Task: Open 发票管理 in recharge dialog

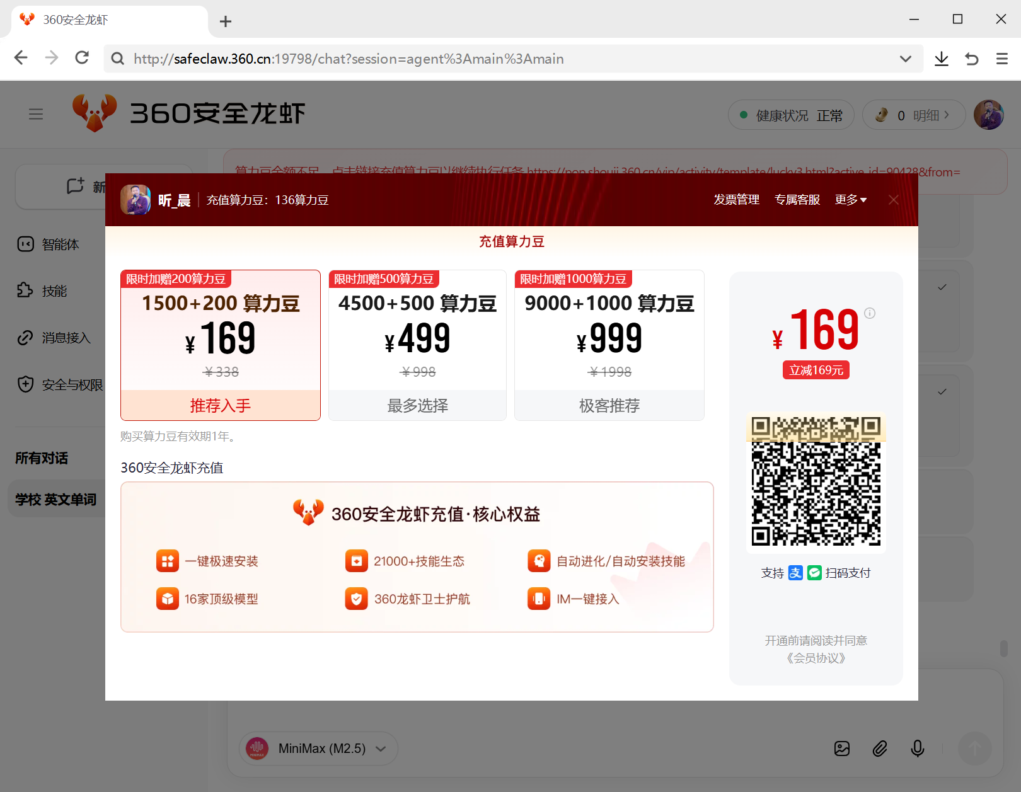Action: point(736,200)
